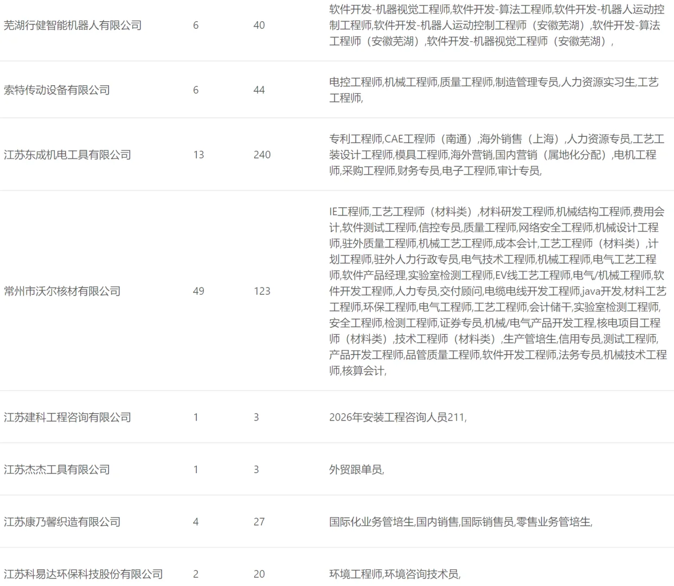This screenshot has height=586, width=674.
Task: Click the value 13 in 江苏东成 row
Action: (198, 155)
